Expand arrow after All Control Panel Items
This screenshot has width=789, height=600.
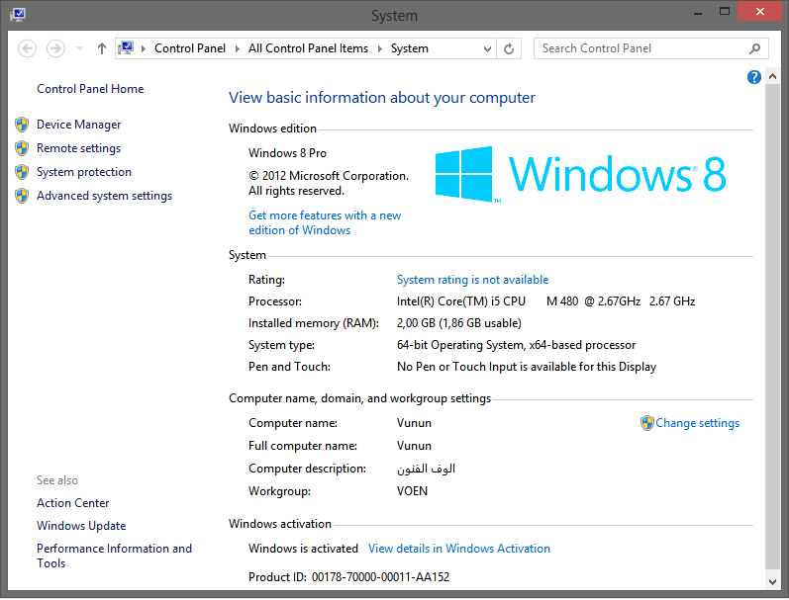379,48
